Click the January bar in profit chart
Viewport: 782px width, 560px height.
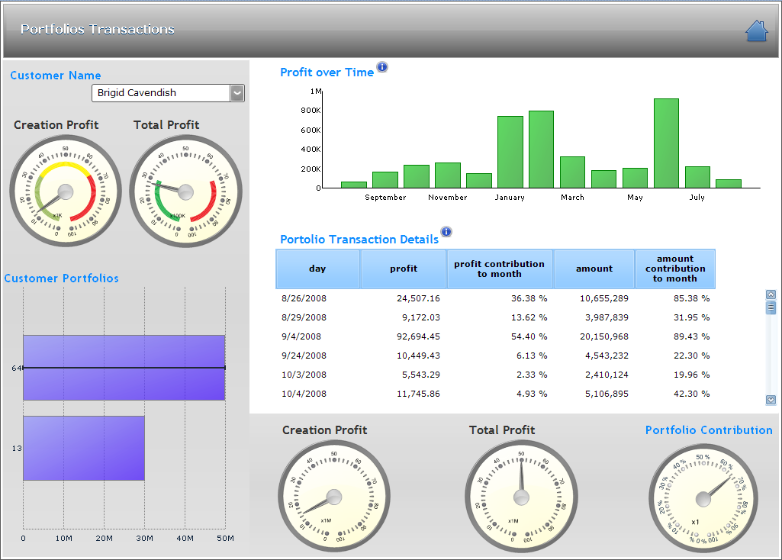[x=510, y=152]
